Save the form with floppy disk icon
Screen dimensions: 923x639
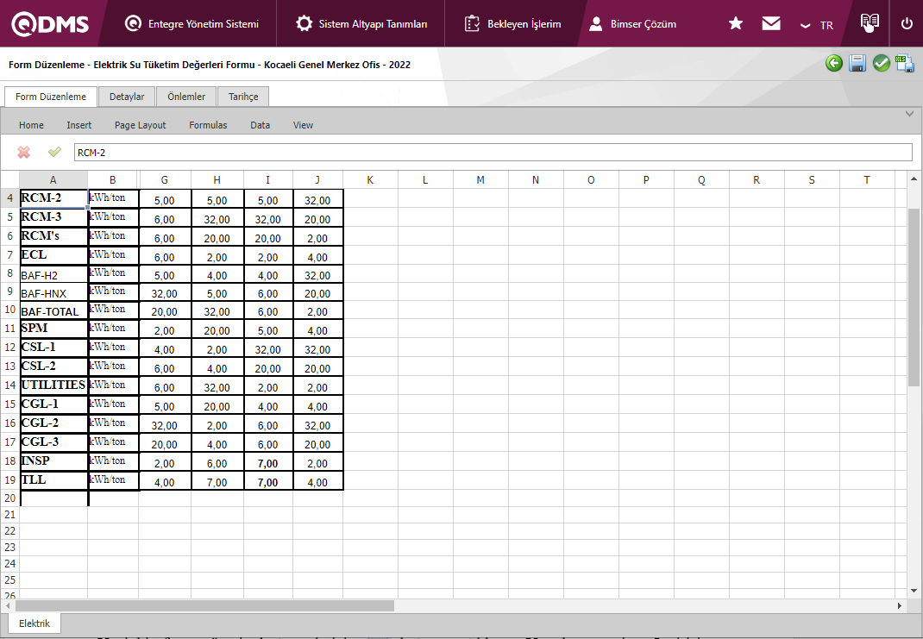coord(857,63)
